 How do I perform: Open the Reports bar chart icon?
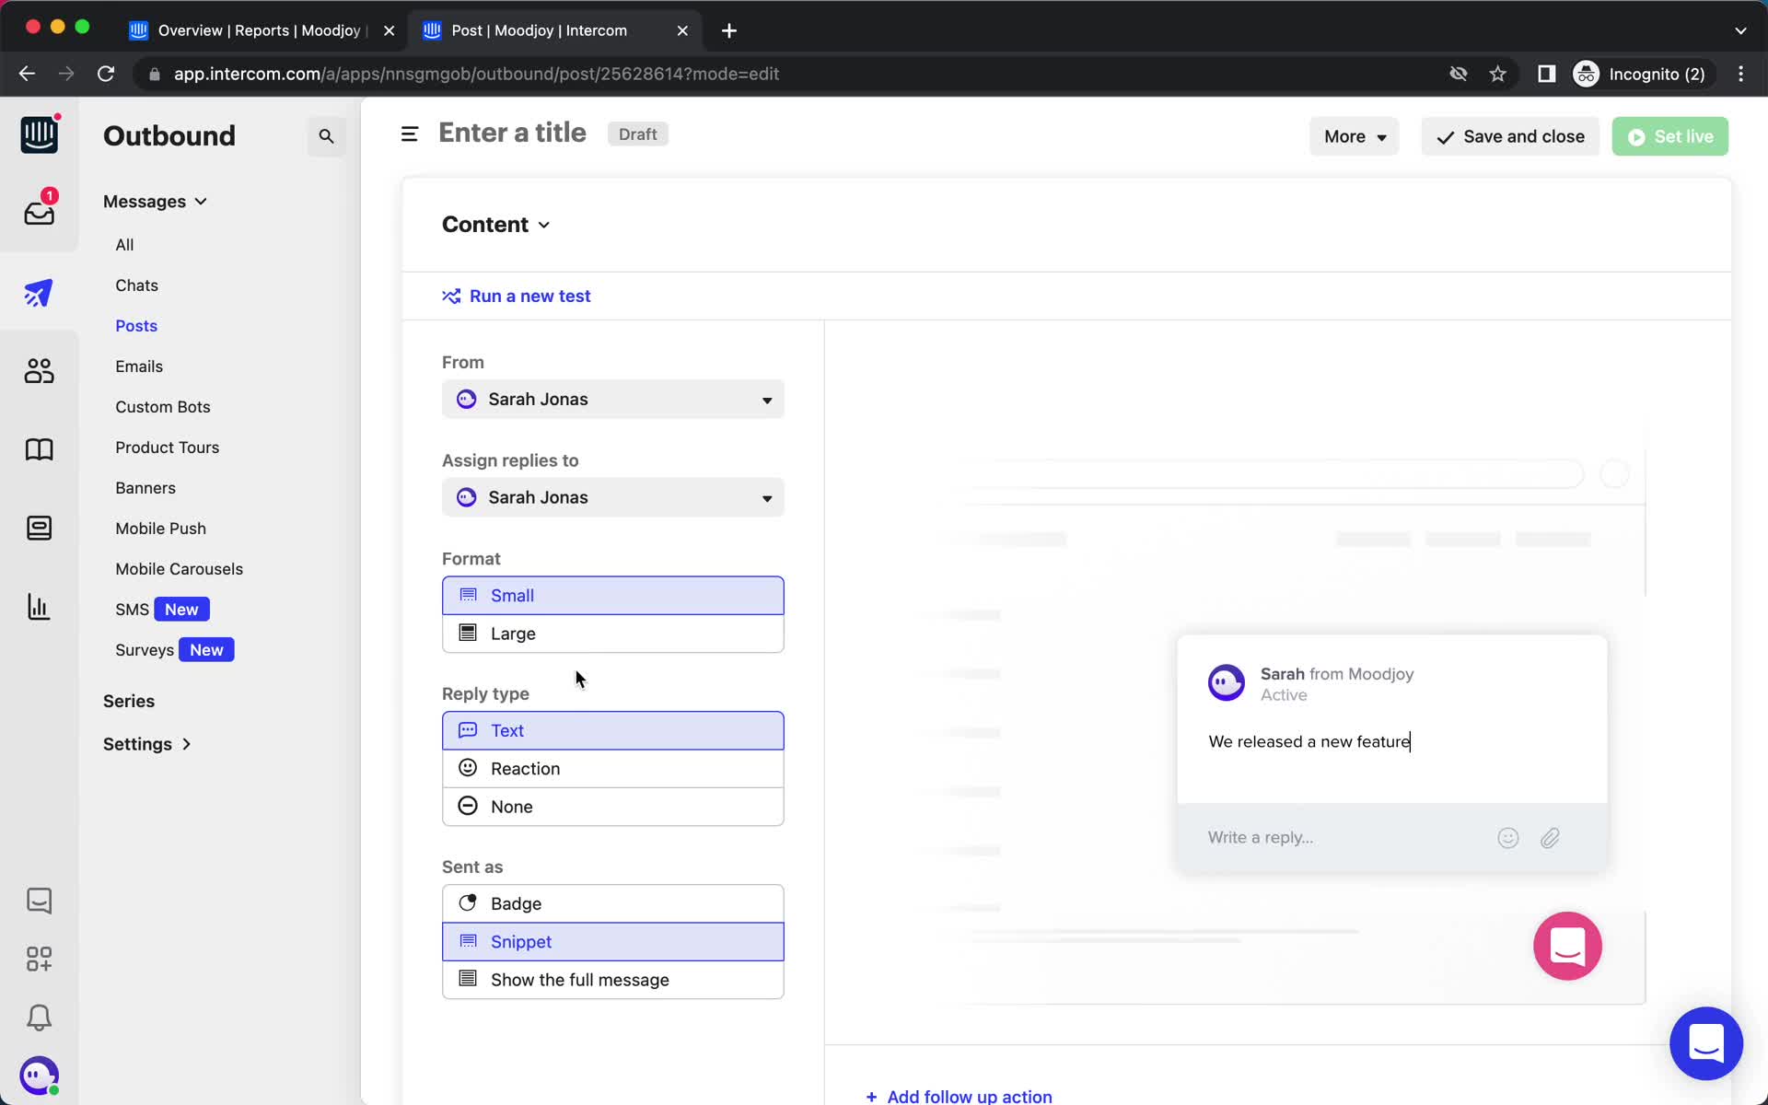click(39, 607)
